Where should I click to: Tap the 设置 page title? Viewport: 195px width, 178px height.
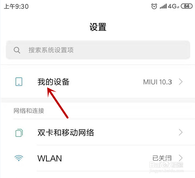[x=98, y=27]
